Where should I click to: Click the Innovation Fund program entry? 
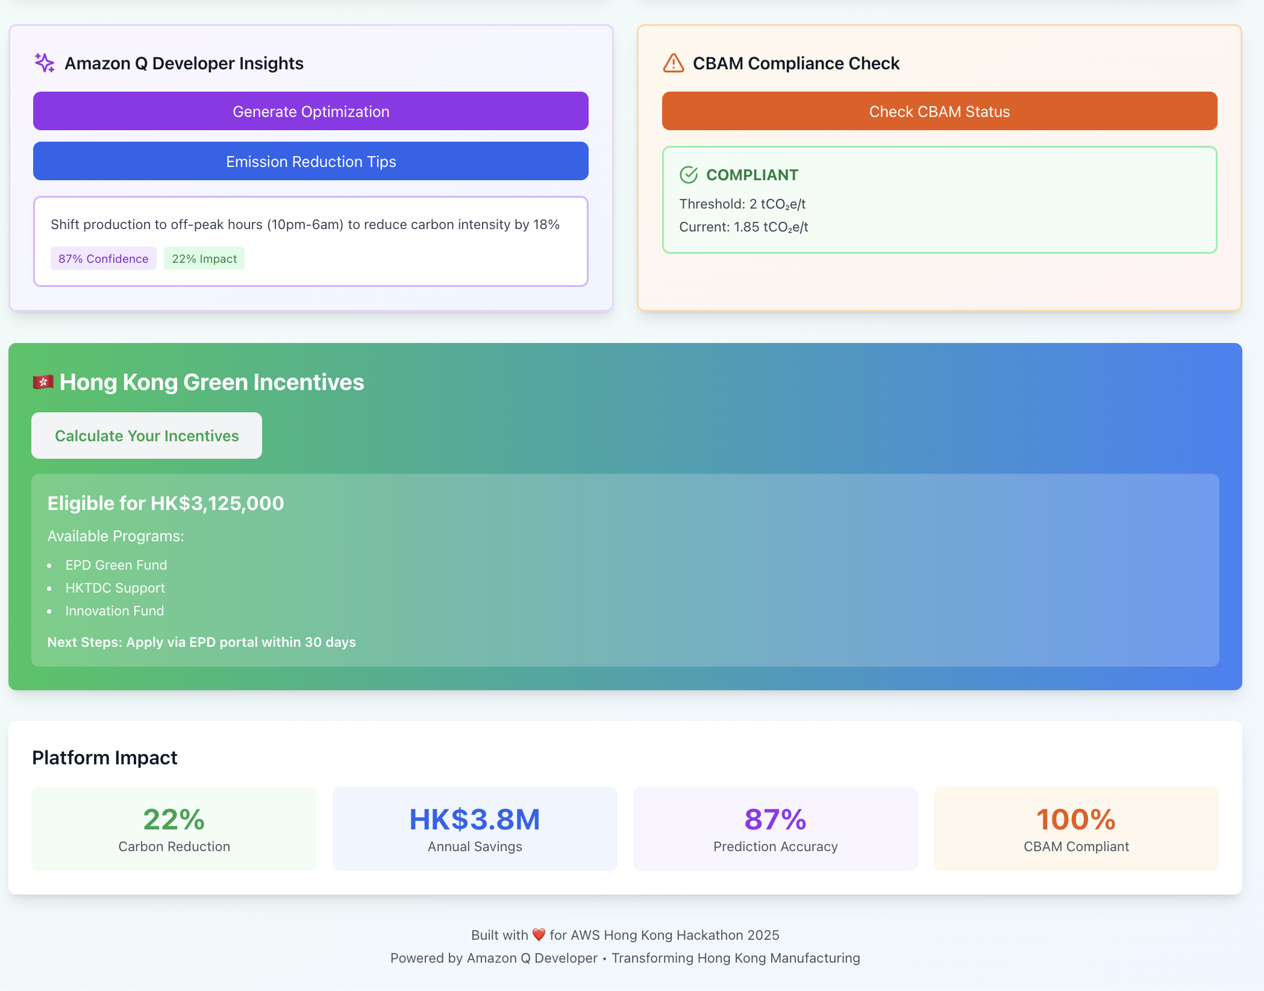pos(114,611)
